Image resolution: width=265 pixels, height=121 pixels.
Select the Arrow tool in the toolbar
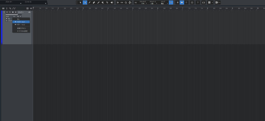pyautogui.click(x=80, y=2)
